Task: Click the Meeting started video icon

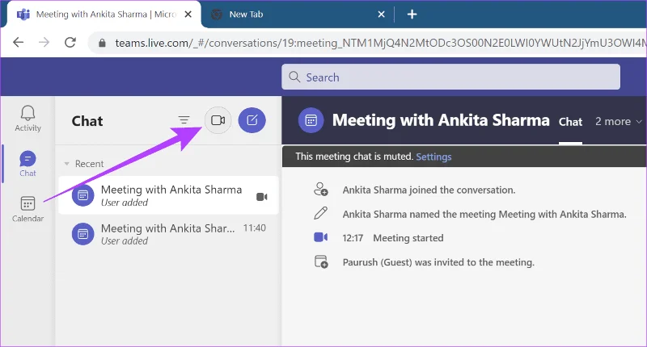Action: pyautogui.click(x=320, y=237)
